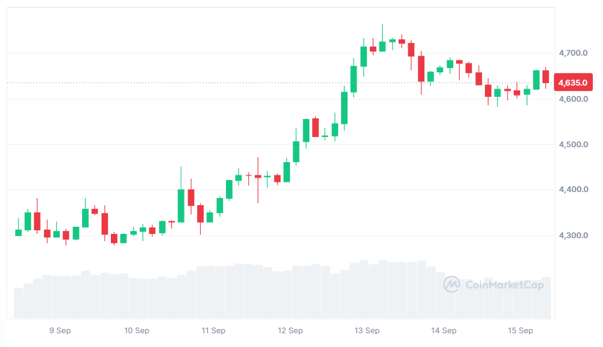
Task: Select the 12 Sep date label
Action: [290, 330]
